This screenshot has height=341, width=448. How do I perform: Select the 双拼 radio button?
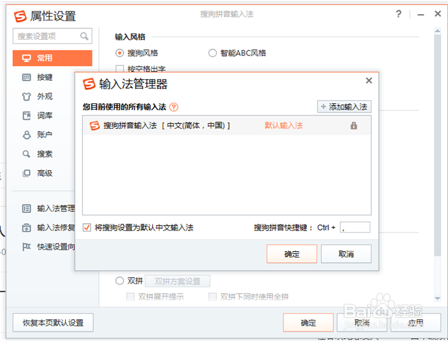coord(119,280)
